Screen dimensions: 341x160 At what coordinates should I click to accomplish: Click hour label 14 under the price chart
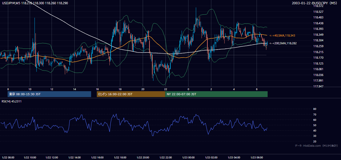click(x=74, y=89)
